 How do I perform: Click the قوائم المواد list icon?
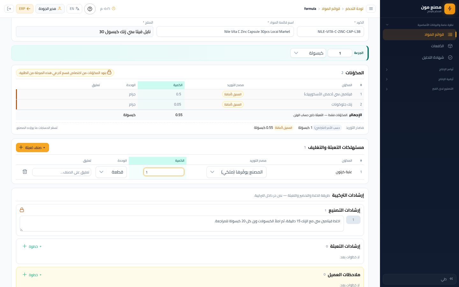pos(450,34)
